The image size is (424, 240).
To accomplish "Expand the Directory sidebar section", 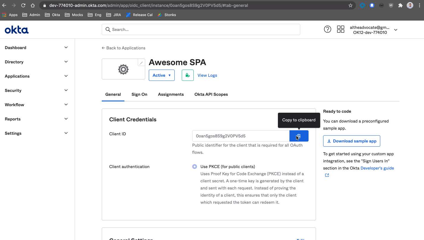I will coord(36,62).
